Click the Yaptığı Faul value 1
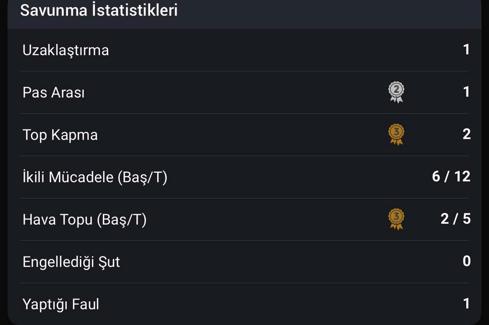489x325 pixels. tap(466, 304)
